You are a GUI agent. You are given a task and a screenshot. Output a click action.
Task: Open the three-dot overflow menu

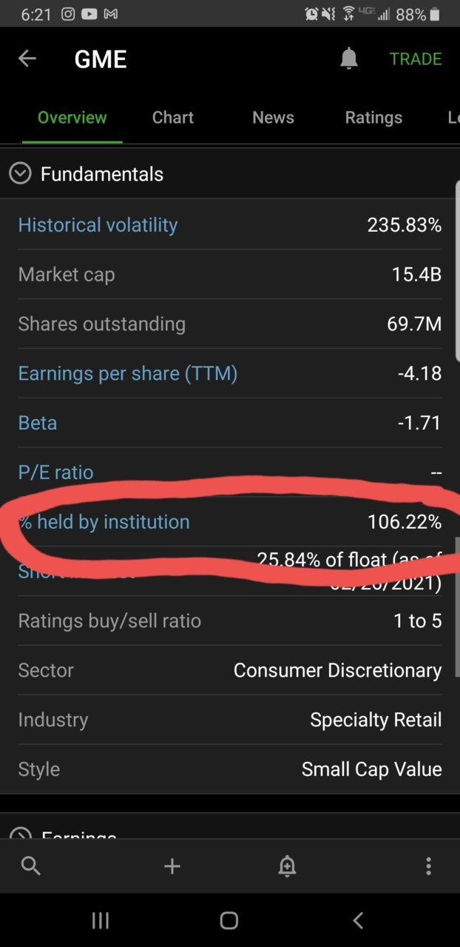pos(428,866)
